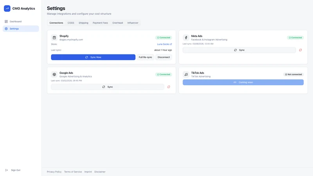Click the Settings page heading
The height and width of the screenshot is (176, 313).
(56, 8)
